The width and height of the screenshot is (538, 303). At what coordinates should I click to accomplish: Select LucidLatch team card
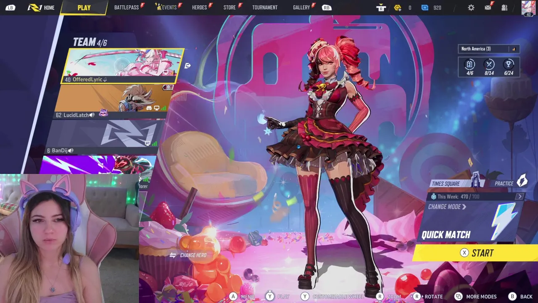tap(115, 101)
